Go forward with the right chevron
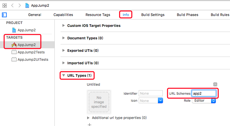The image size is (230, 126). 20,5
